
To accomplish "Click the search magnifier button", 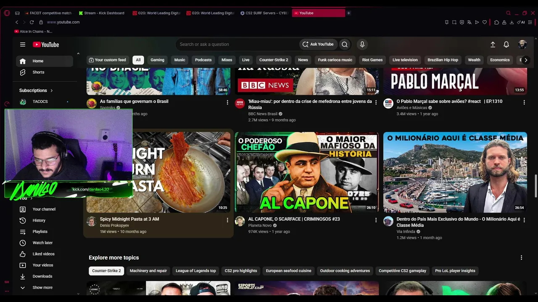I will tap(345, 44).
